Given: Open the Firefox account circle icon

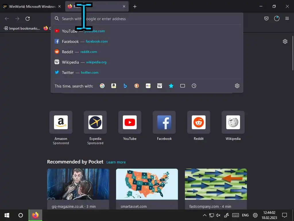Looking at the screenshot, I should 277,18.
